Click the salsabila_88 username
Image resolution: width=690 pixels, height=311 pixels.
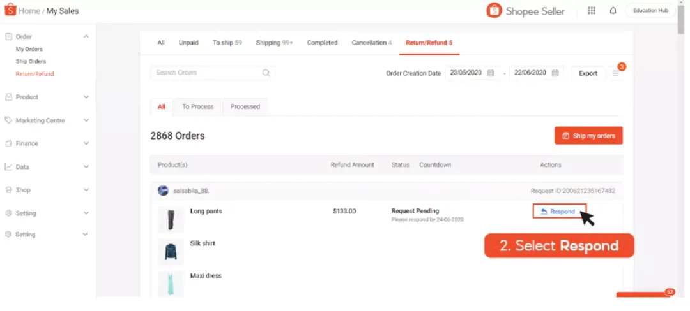point(191,191)
